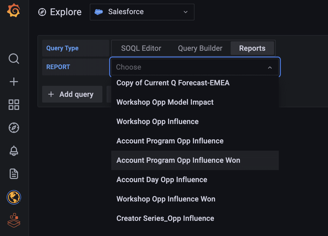Expand the Salesforce data source dropdown
This screenshot has width=328, height=236.
click(x=142, y=12)
